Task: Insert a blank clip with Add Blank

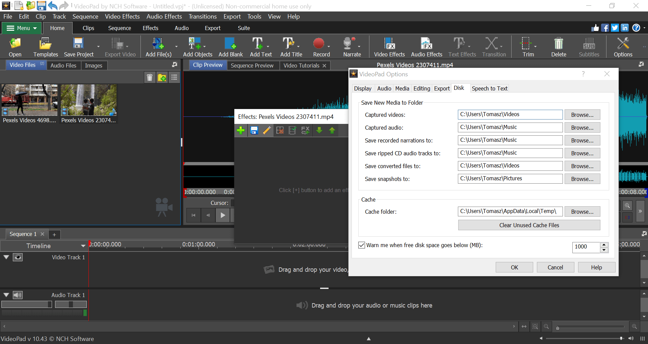Action: [231, 47]
